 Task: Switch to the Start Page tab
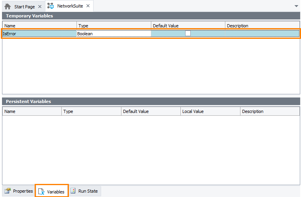coord(24,7)
